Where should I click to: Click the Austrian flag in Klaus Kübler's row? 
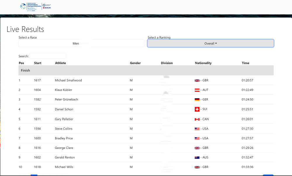tap(197, 90)
